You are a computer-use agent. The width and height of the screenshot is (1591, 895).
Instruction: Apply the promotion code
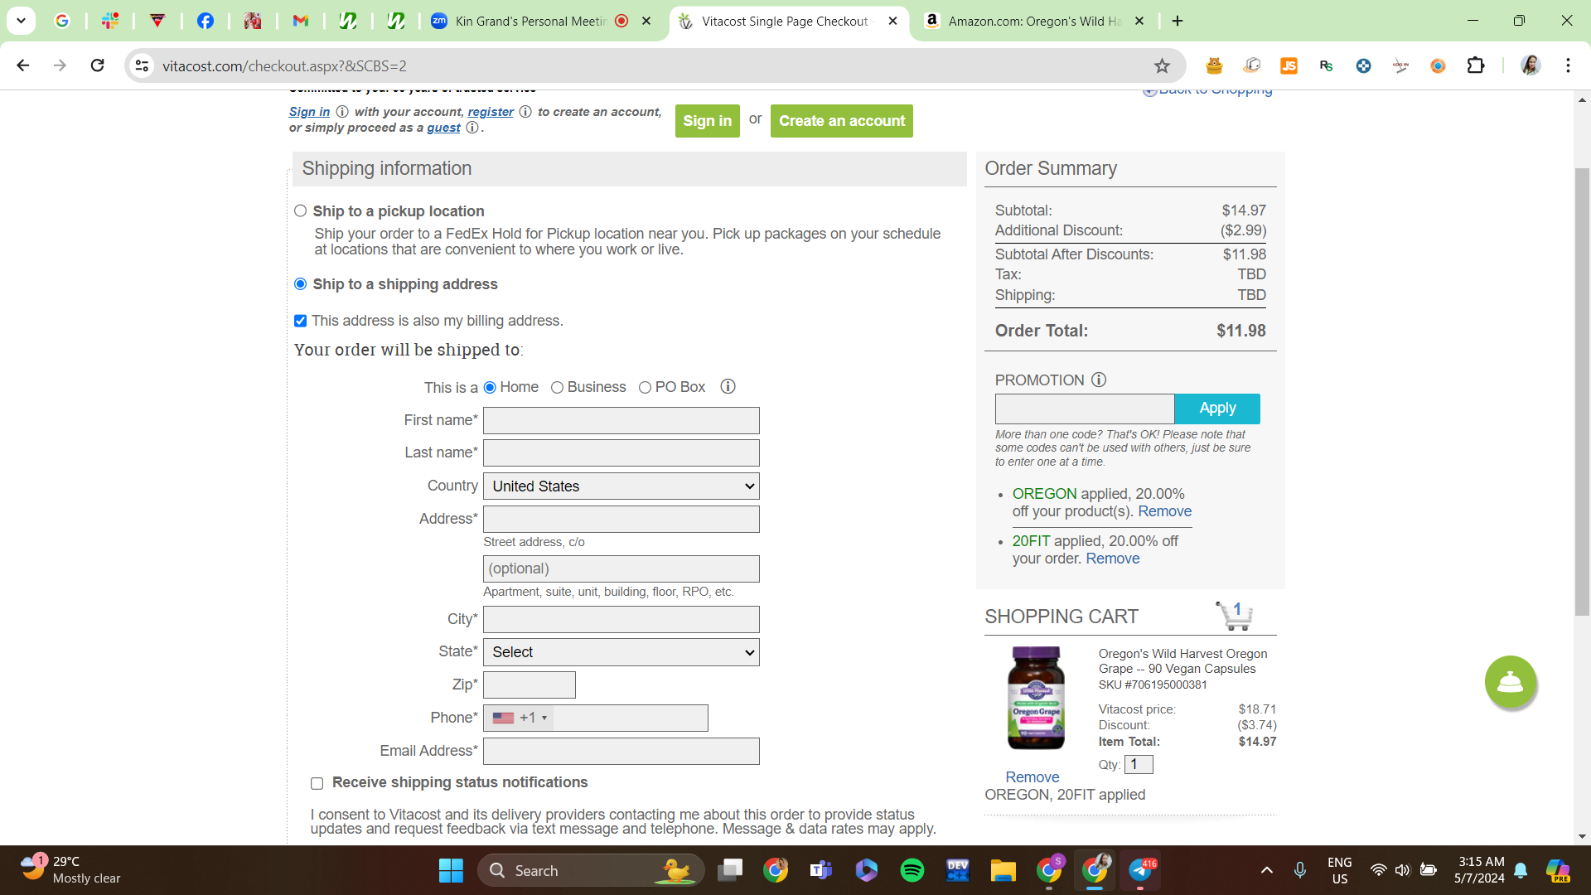tap(1217, 409)
